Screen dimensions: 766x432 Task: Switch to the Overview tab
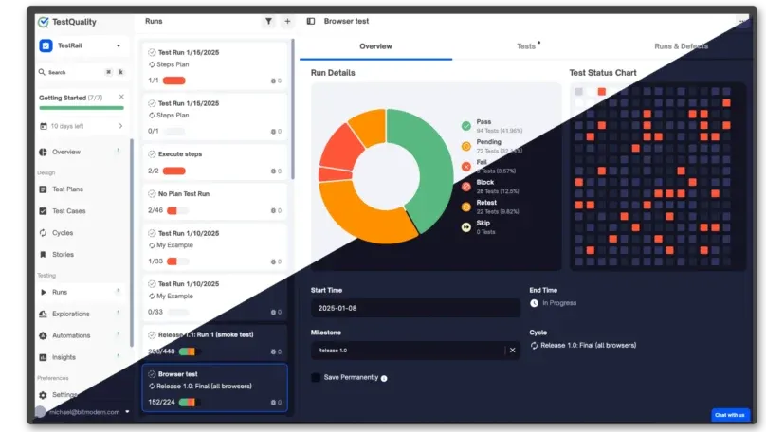click(x=375, y=46)
